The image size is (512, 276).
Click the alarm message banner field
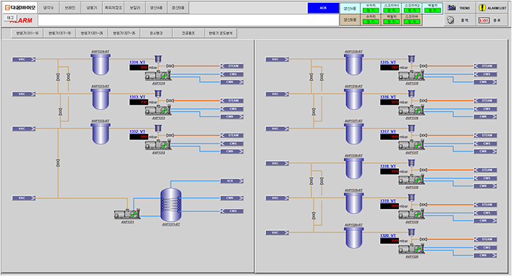click(189, 20)
